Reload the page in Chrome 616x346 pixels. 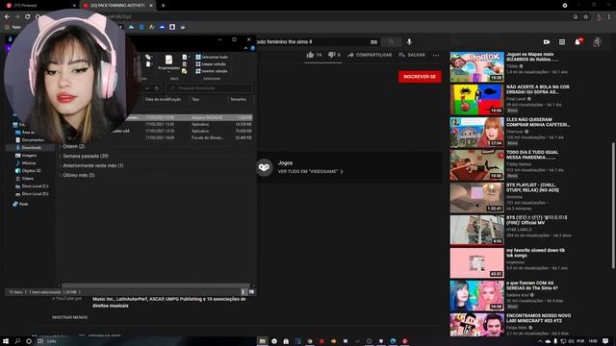click(x=28, y=17)
